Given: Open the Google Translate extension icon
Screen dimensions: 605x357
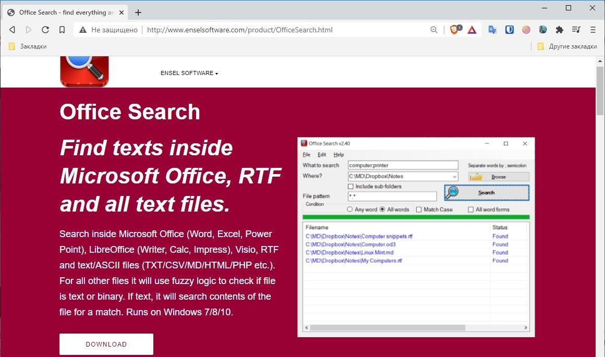Looking at the screenshot, I should tap(492, 30).
